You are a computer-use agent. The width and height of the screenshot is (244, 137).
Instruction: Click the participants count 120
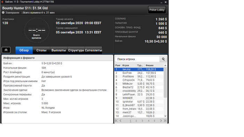click(x=5, y=23)
